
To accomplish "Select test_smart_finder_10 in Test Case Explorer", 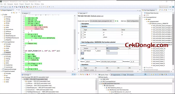I will coord(159,49).
